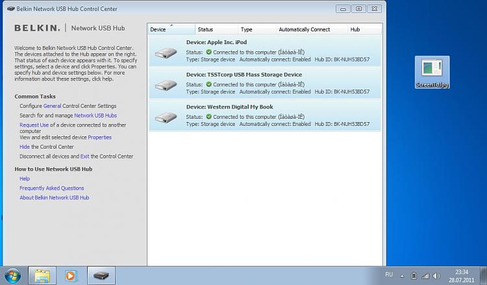Click Hide the Control Center link
The width and height of the screenshot is (487, 285).
pos(25,147)
